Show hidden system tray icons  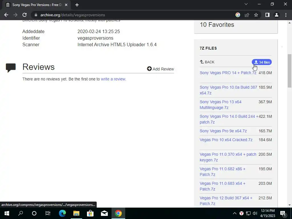235,213
